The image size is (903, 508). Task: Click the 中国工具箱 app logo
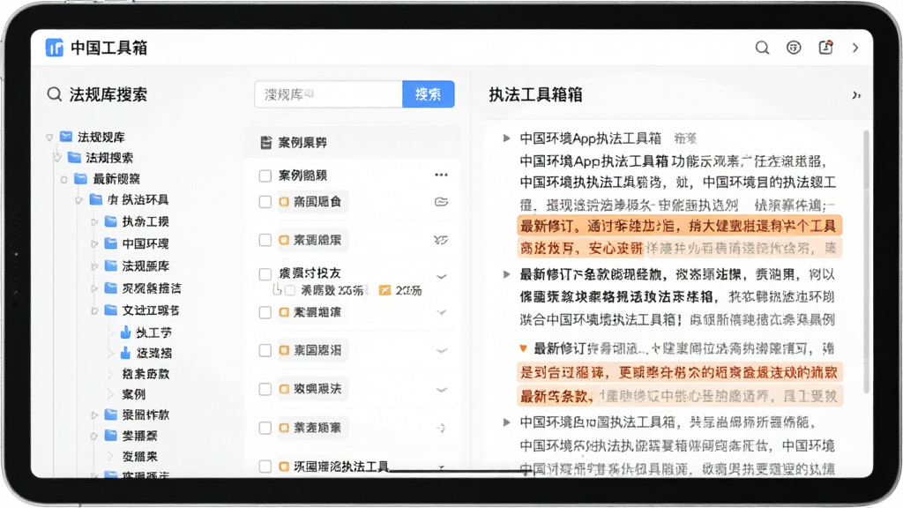pyautogui.click(x=54, y=48)
